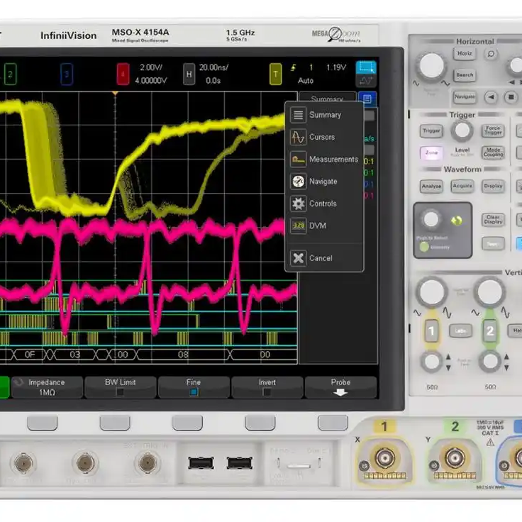
Task: Toggle the yellow channel 1 button
Action: (x=431, y=331)
